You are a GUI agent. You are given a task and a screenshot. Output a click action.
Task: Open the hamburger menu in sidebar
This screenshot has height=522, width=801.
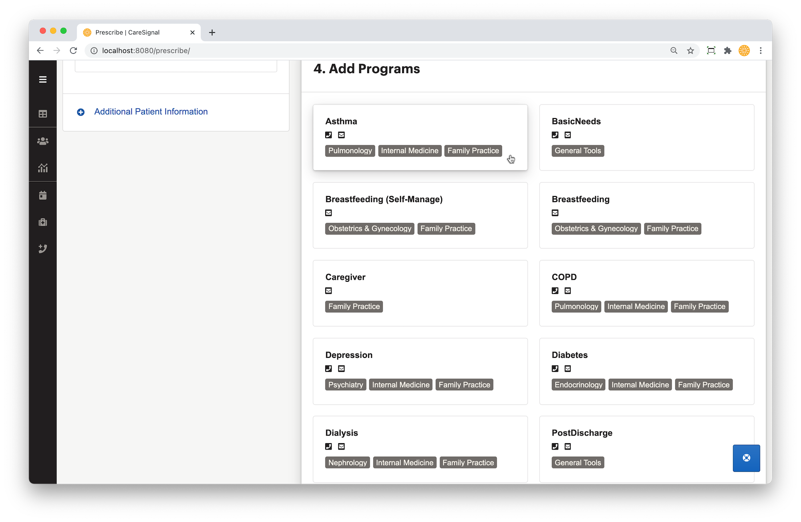click(x=43, y=80)
